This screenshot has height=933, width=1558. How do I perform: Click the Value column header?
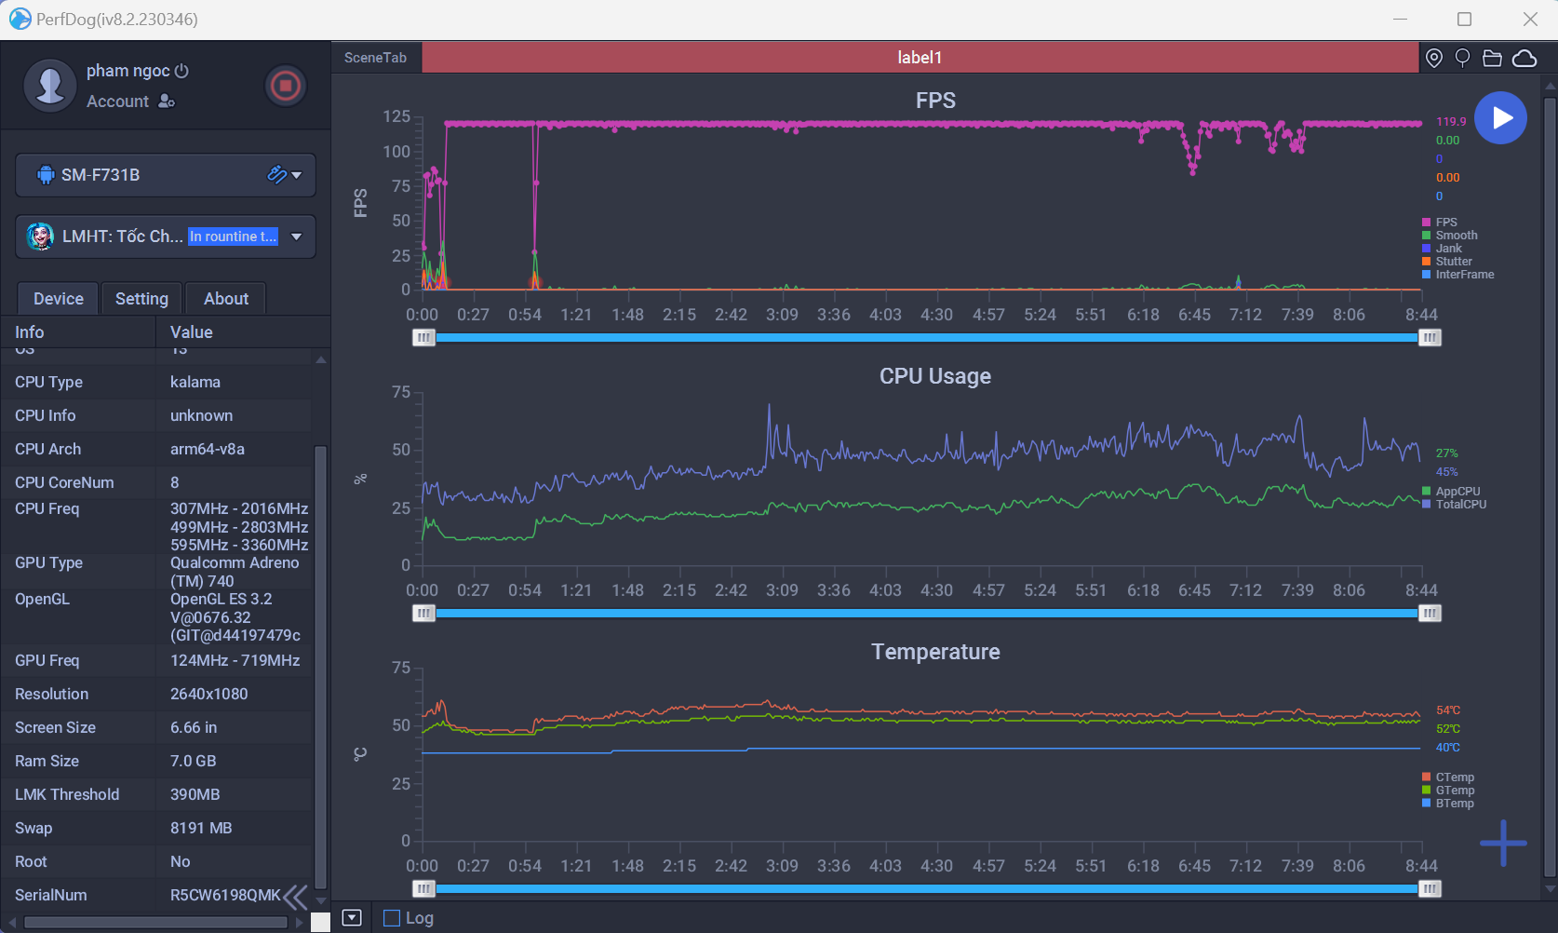[x=242, y=332]
